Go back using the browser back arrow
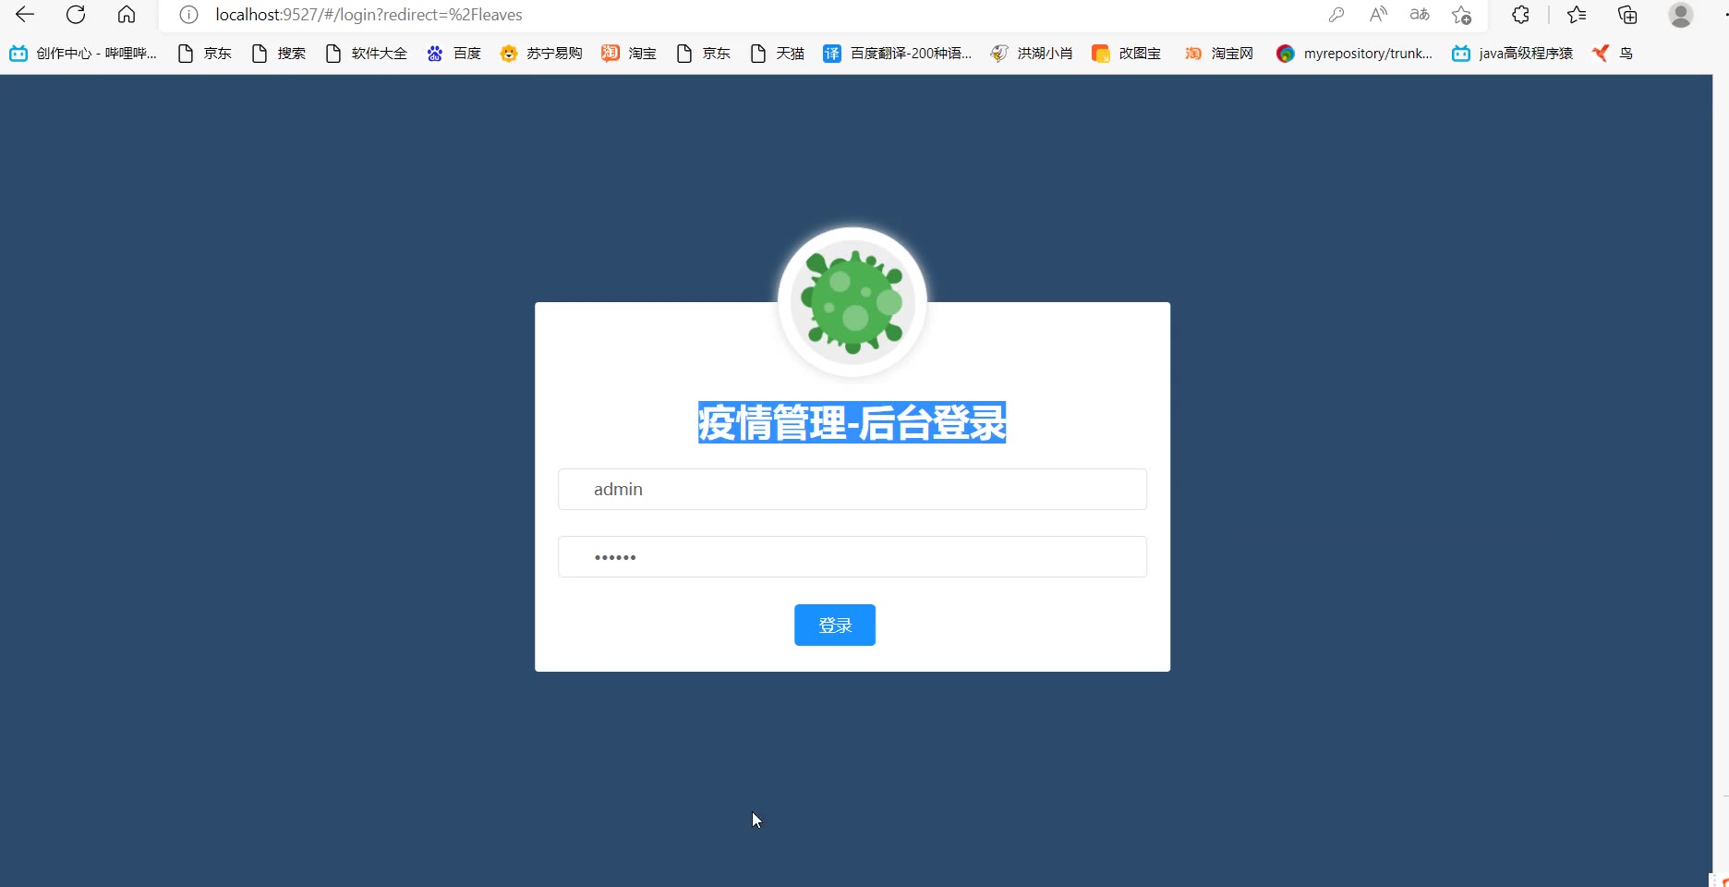Image resolution: width=1729 pixels, height=887 pixels. click(25, 15)
